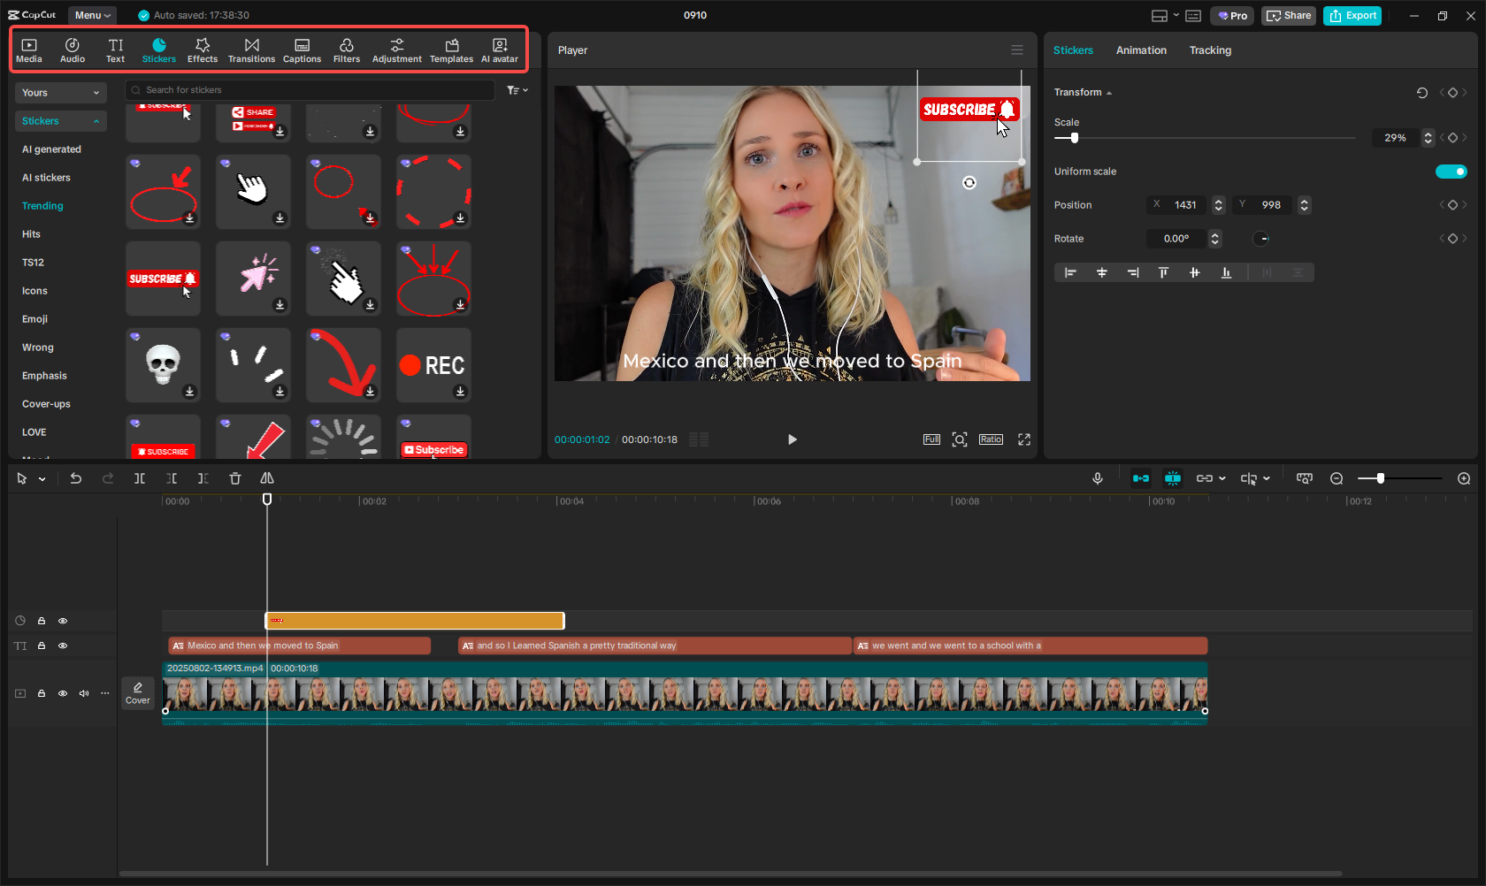Hide the sticker track with eye icon
Viewport: 1486px width, 886px height.
coord(63,621)
